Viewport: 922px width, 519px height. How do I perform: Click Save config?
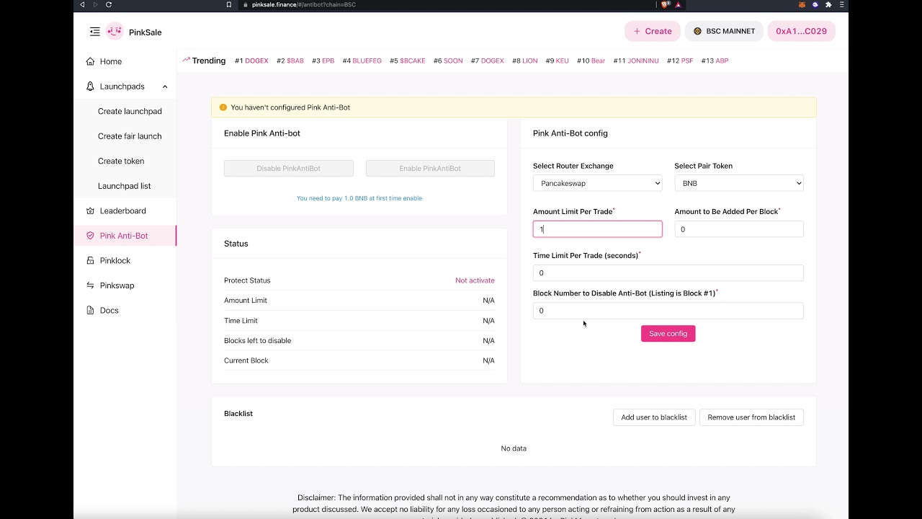coord(668,333)
